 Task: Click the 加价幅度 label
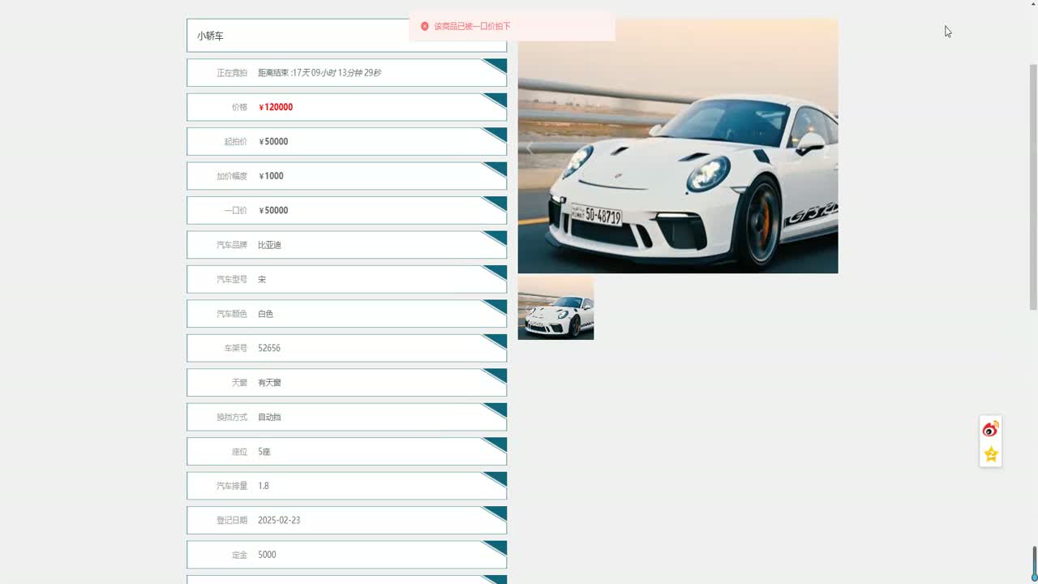pos(232,176)
